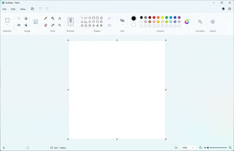Screen dimensions: 234x151
Task: Open the shape Outline dropdown
Action: (110, 18)
